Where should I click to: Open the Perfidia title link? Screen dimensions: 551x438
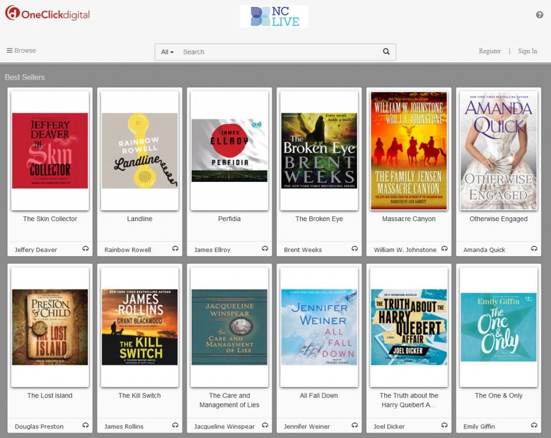pyautogui.click(x=229, y=219)
